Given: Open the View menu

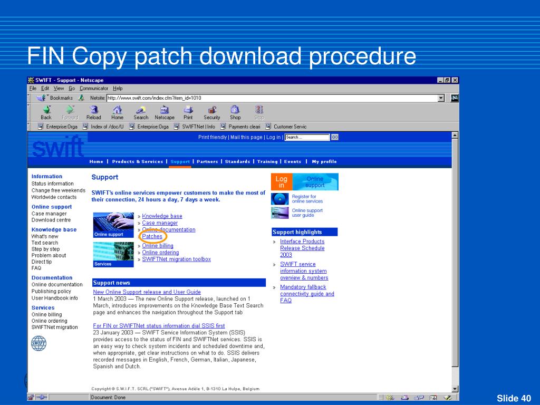Looking at the screenshot, I should click(x=59, y=89).
